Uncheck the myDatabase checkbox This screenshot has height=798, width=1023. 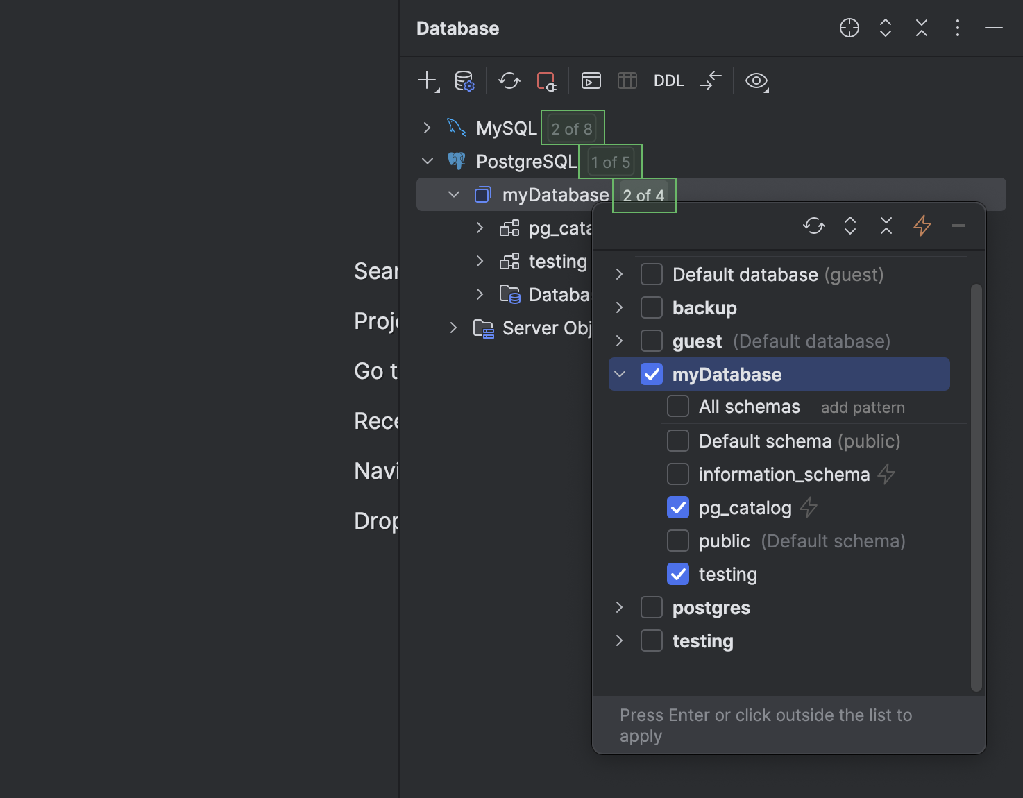tap(651, 374)
